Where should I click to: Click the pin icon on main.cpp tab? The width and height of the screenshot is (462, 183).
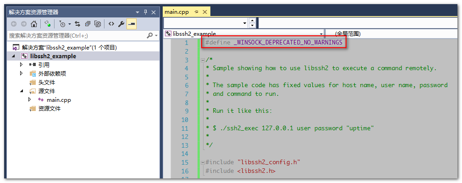tap(196, 12)
